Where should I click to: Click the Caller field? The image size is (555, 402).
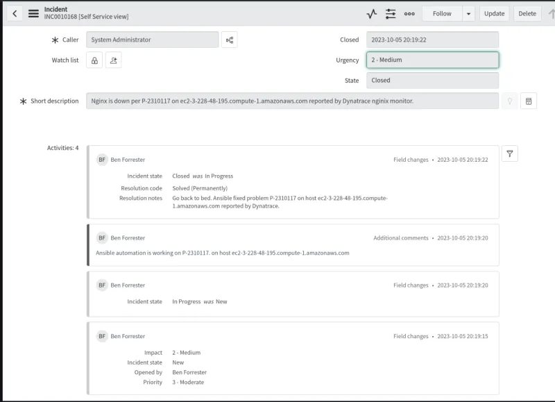(x=152, y=40)
